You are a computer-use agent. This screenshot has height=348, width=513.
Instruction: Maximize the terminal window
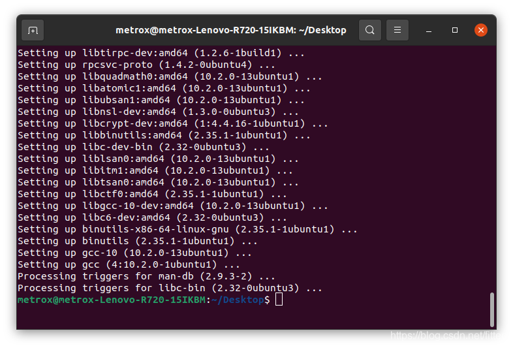pos(455,30)
